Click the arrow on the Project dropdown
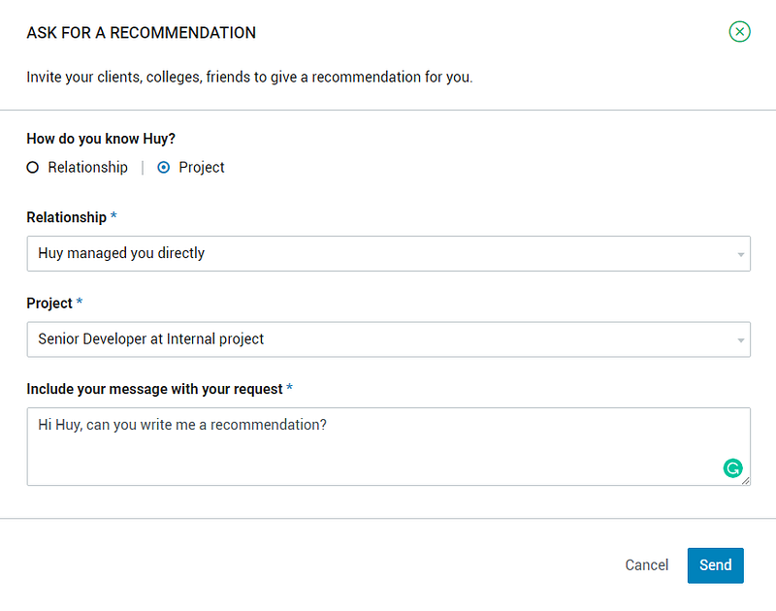The height and width of the screenshot is (611, 776). tap(741, 341)
